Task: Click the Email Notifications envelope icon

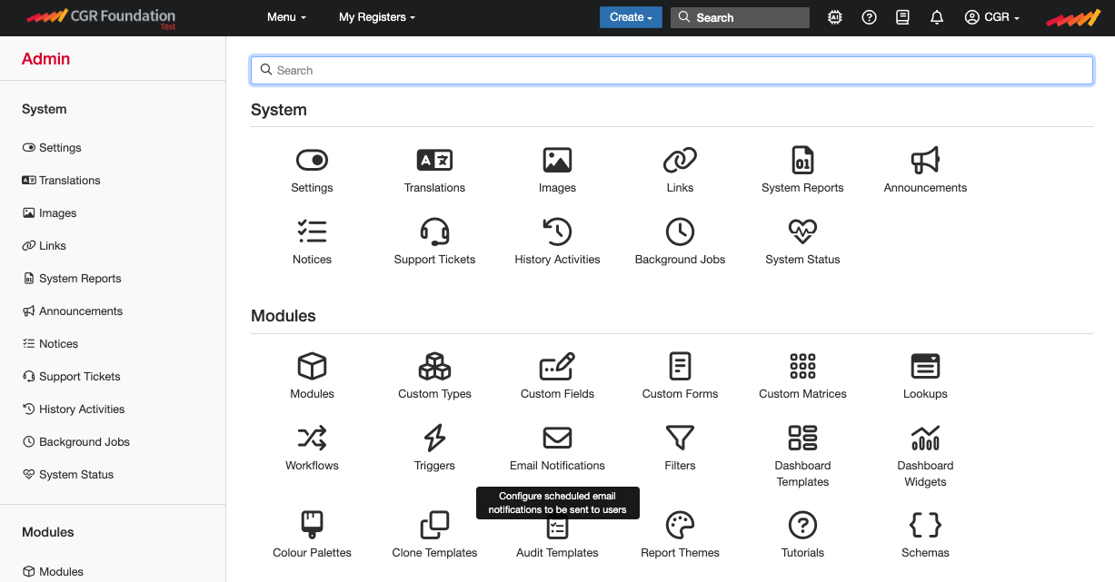Action: tap(557, 439)
